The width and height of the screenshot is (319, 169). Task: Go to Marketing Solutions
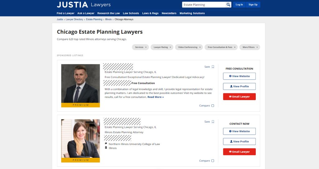tap(192, 13)
